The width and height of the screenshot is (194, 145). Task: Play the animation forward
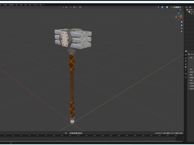77,133
